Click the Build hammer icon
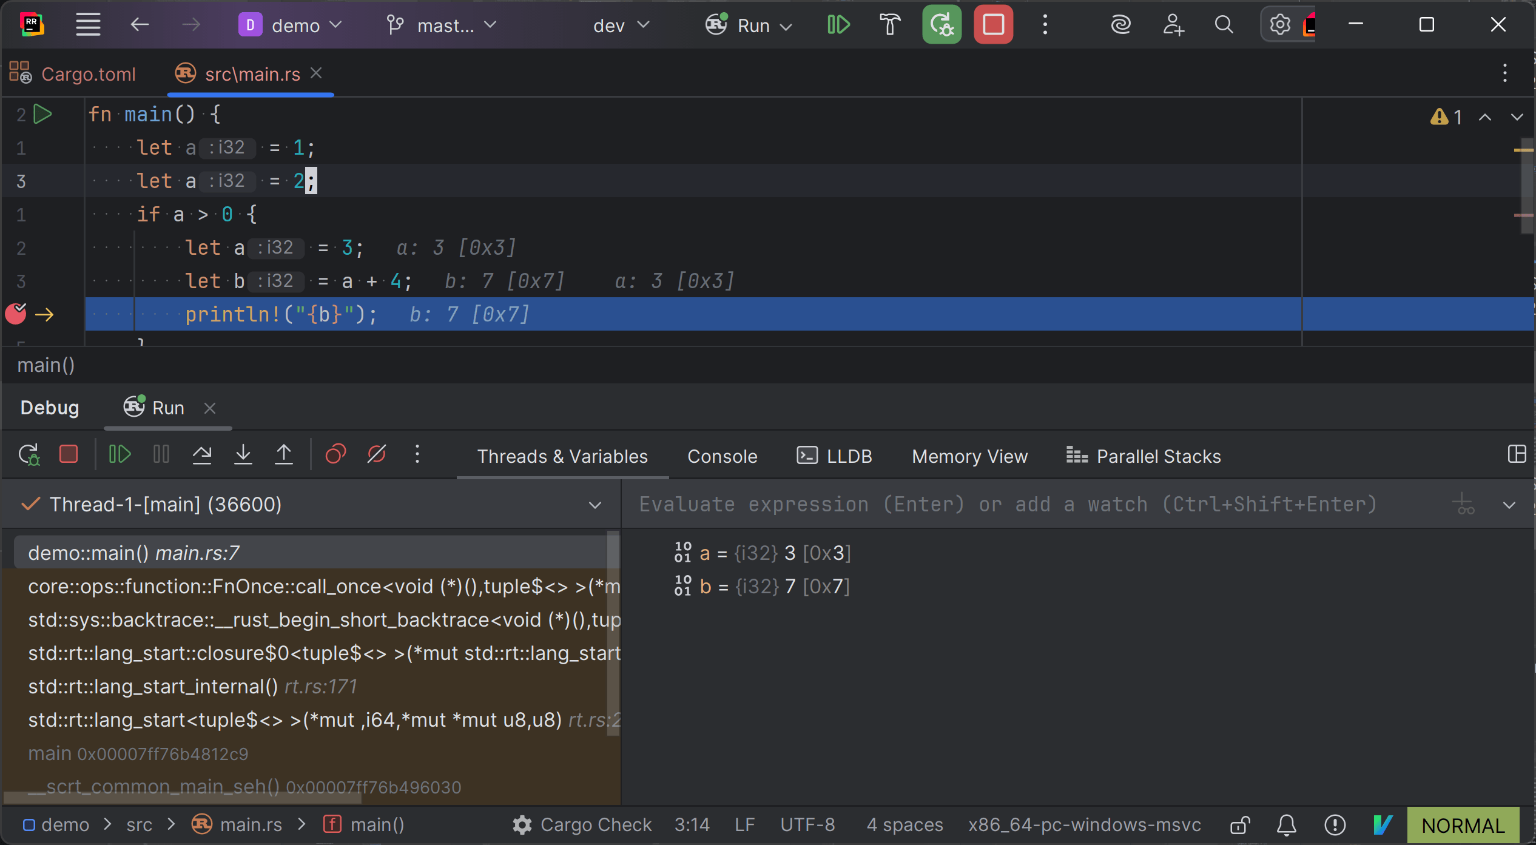The width and height of the screenshot is (1536, 845). click(889, 25)
